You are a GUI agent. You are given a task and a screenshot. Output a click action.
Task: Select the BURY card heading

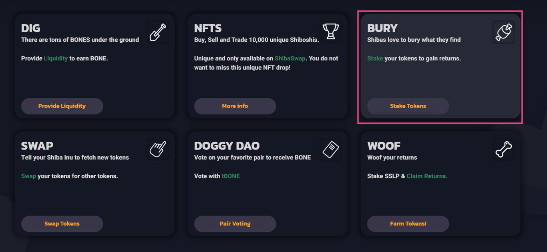coord(382,28)
